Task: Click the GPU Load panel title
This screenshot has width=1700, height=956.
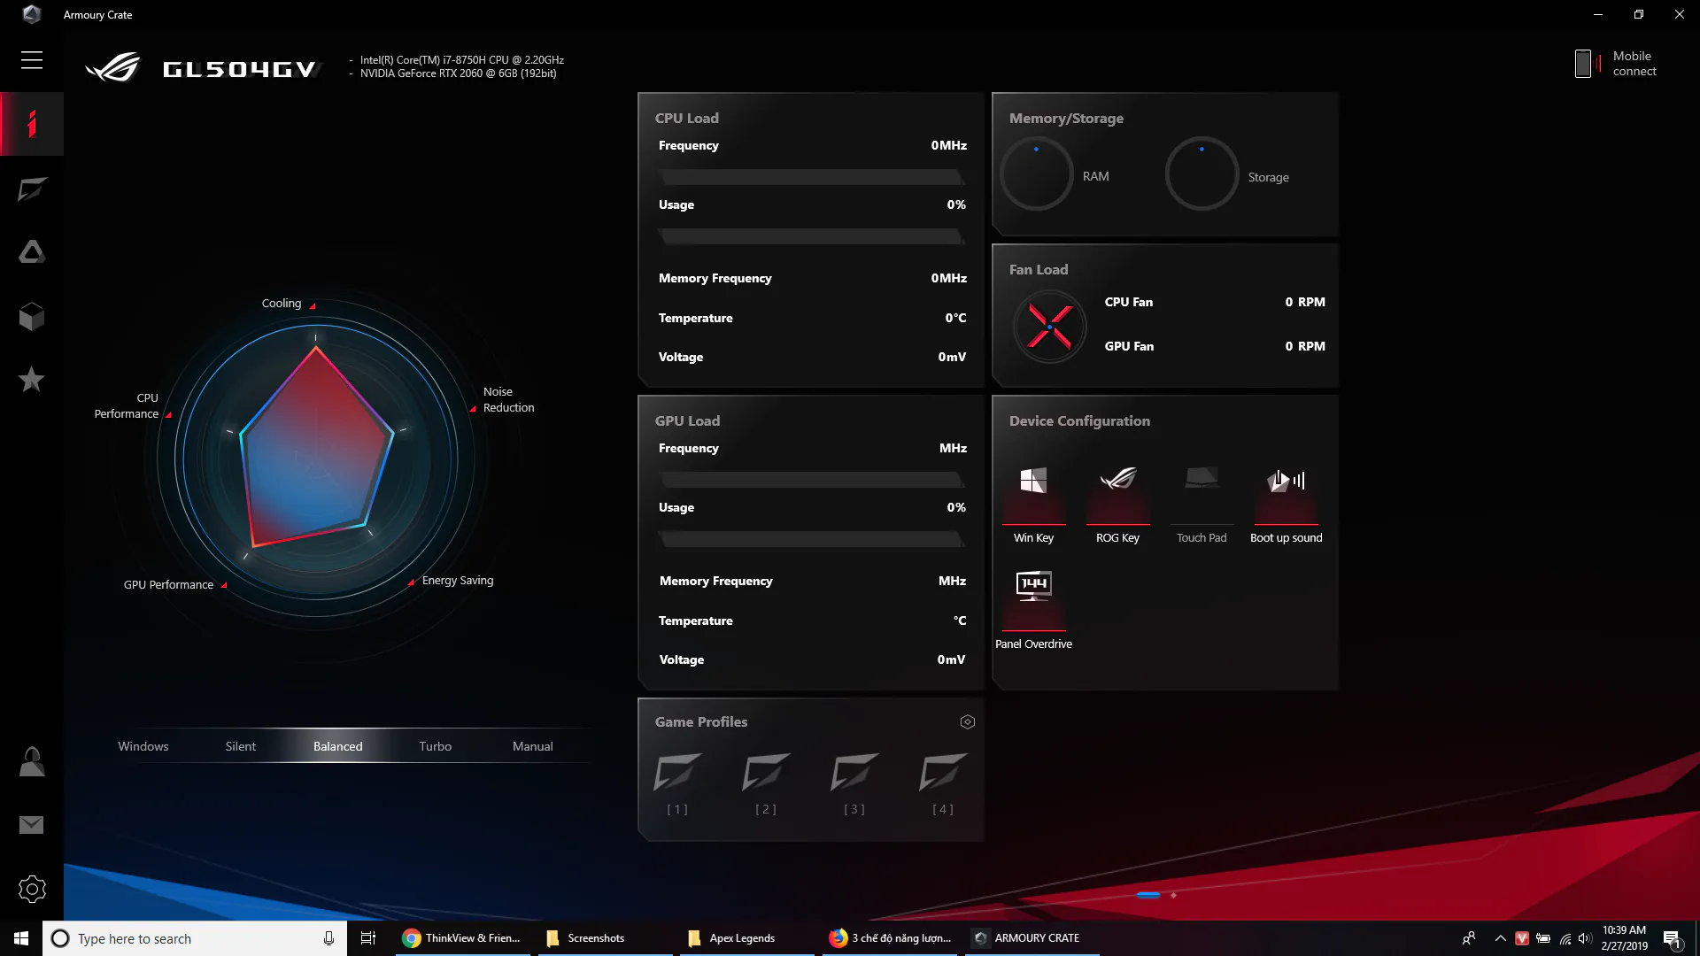Action: click(x=687, y=420)
